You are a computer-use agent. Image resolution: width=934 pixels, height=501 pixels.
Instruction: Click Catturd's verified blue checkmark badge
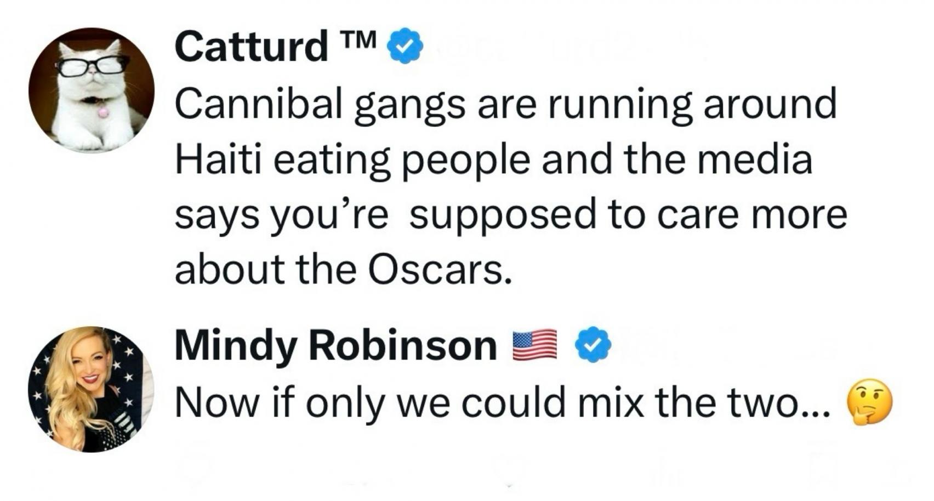pyautogui.click(x=406, y=46)
